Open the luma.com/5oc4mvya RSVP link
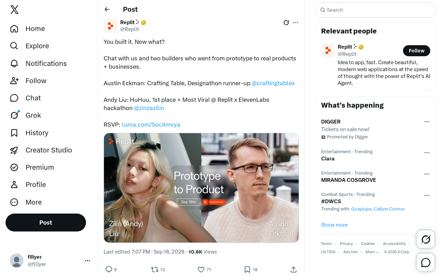This screenshot has width=442, height=276. [x=151, y=125]
